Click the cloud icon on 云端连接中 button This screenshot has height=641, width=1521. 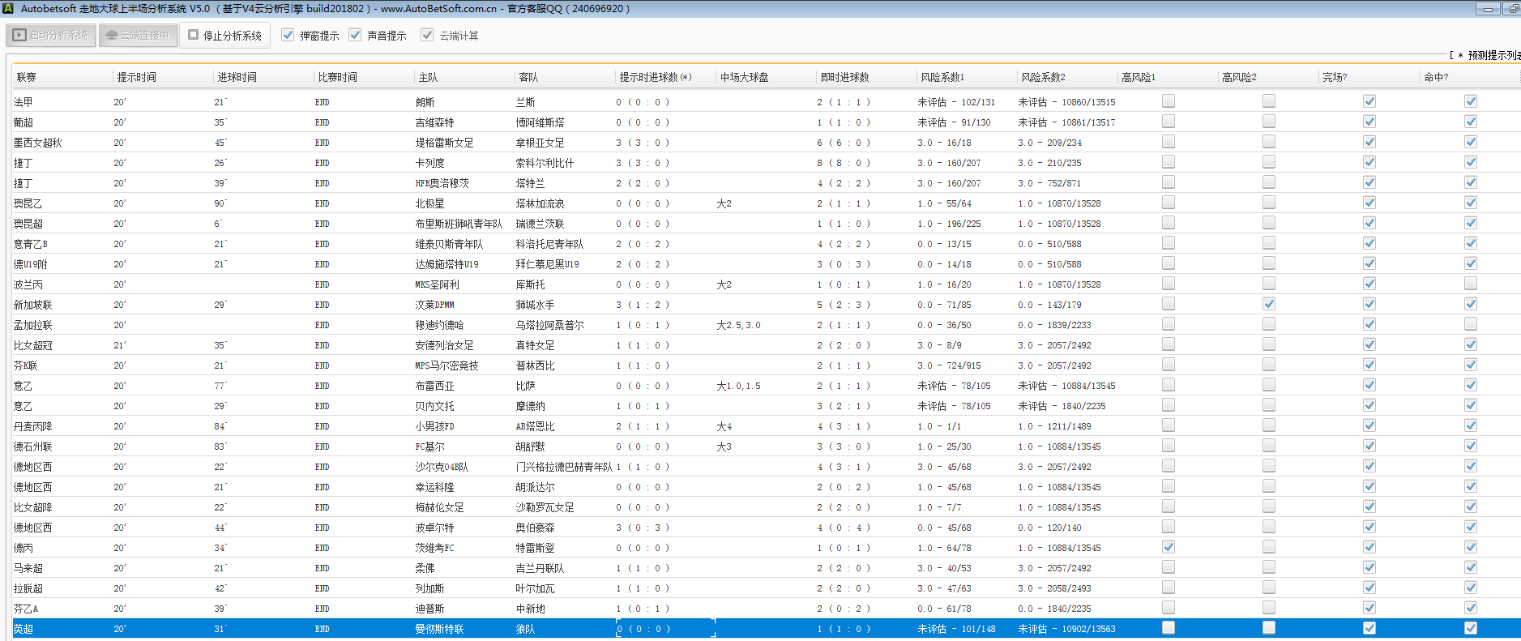[x=112, y=36]
